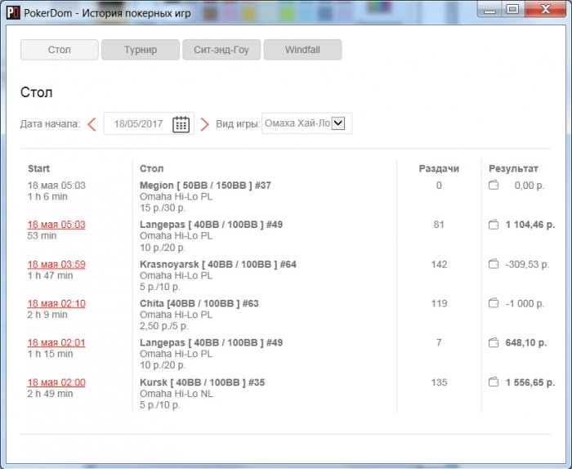Click the result value -309,53 р.

click(x=527, y=265)
